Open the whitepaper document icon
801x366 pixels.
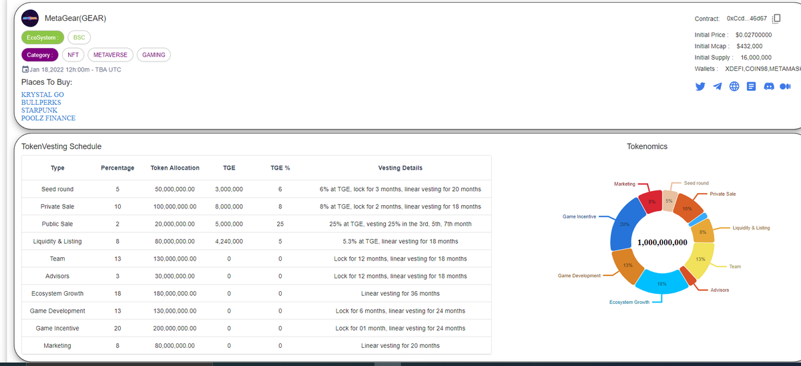pyautogui.click(x=751, y=87)
